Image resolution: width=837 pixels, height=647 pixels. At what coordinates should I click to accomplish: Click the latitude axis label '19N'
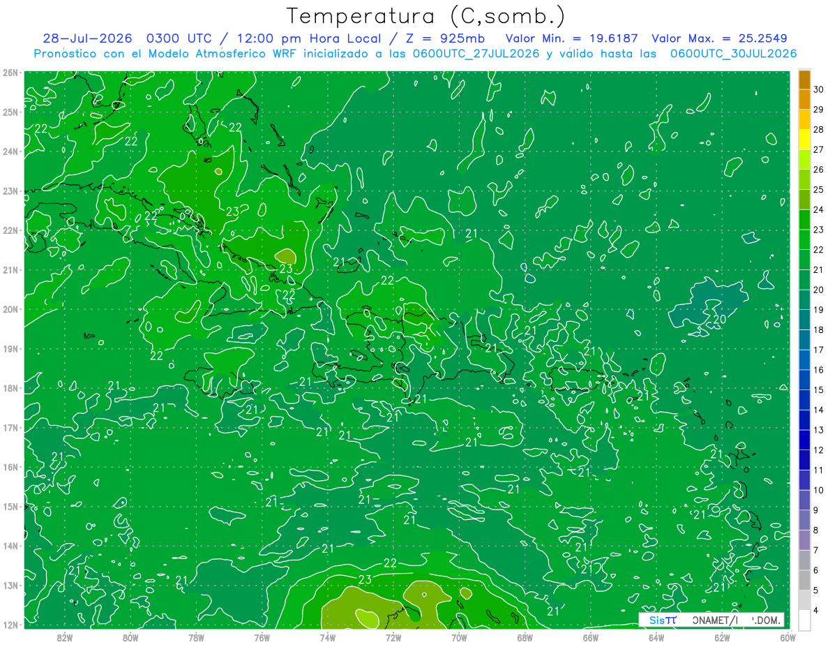10,348
